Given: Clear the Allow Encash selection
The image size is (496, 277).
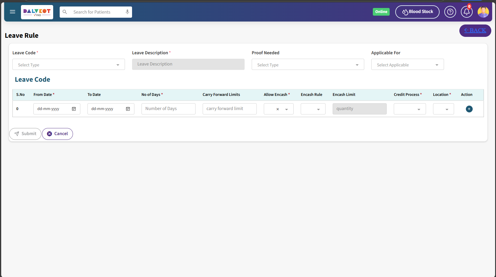Looking at the screenshot, I should (x=277, y=109).
